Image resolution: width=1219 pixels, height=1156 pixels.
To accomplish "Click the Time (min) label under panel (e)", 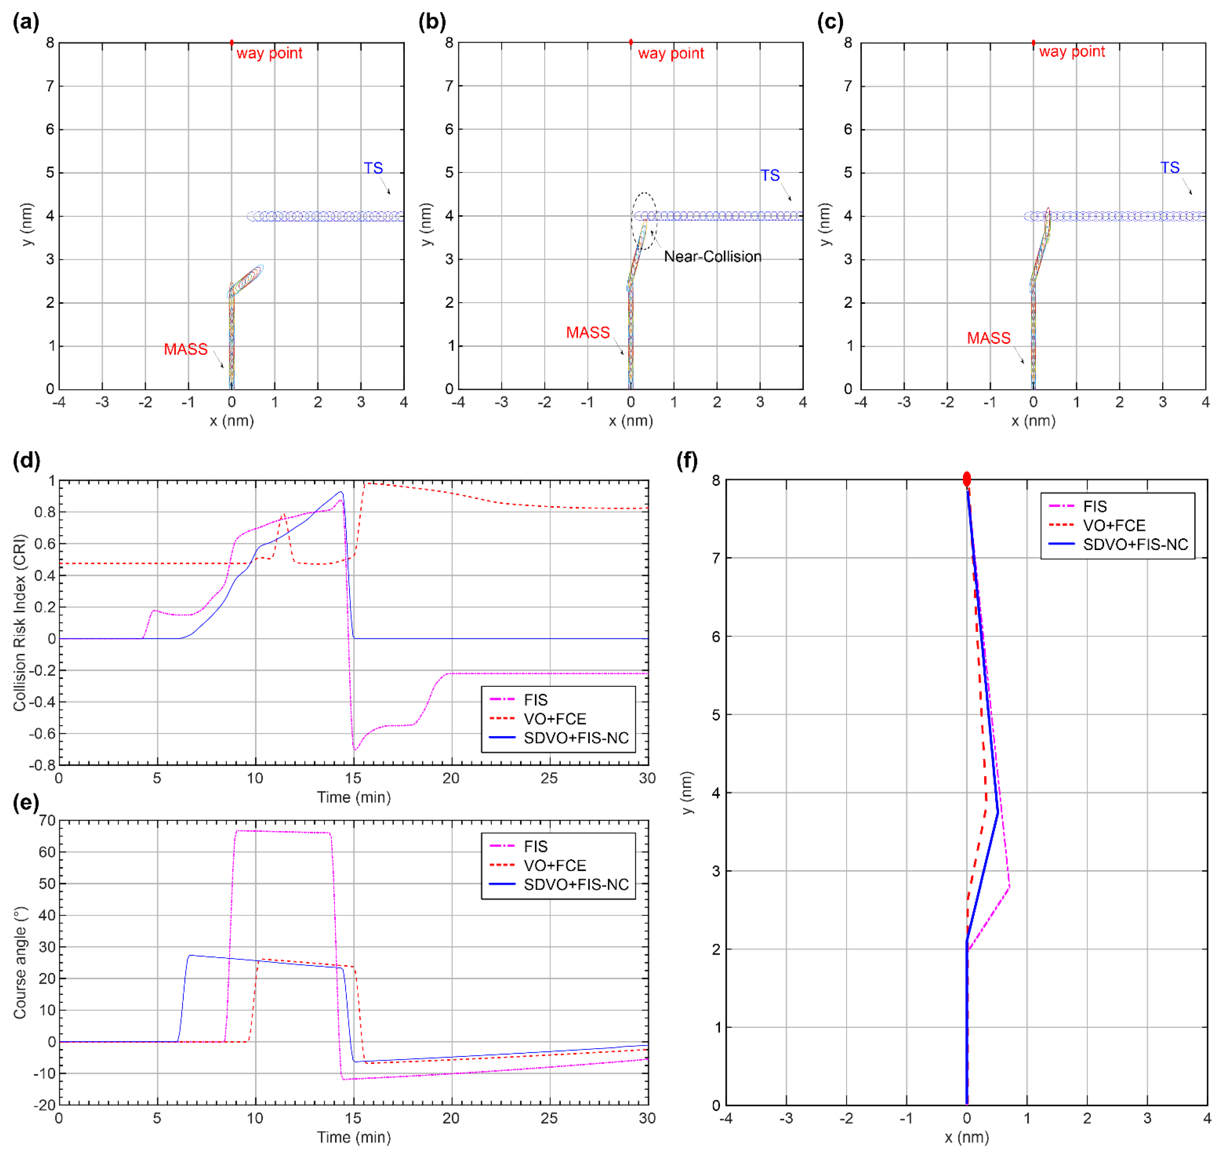I will click(x=354, y=1138).
